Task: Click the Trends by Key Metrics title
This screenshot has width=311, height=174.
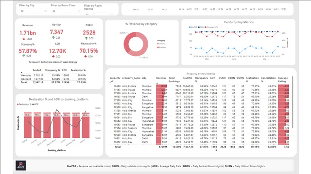Action: tap(239, 22)
